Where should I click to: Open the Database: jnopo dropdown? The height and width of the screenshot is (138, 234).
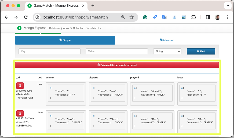(x=59, y=28)
